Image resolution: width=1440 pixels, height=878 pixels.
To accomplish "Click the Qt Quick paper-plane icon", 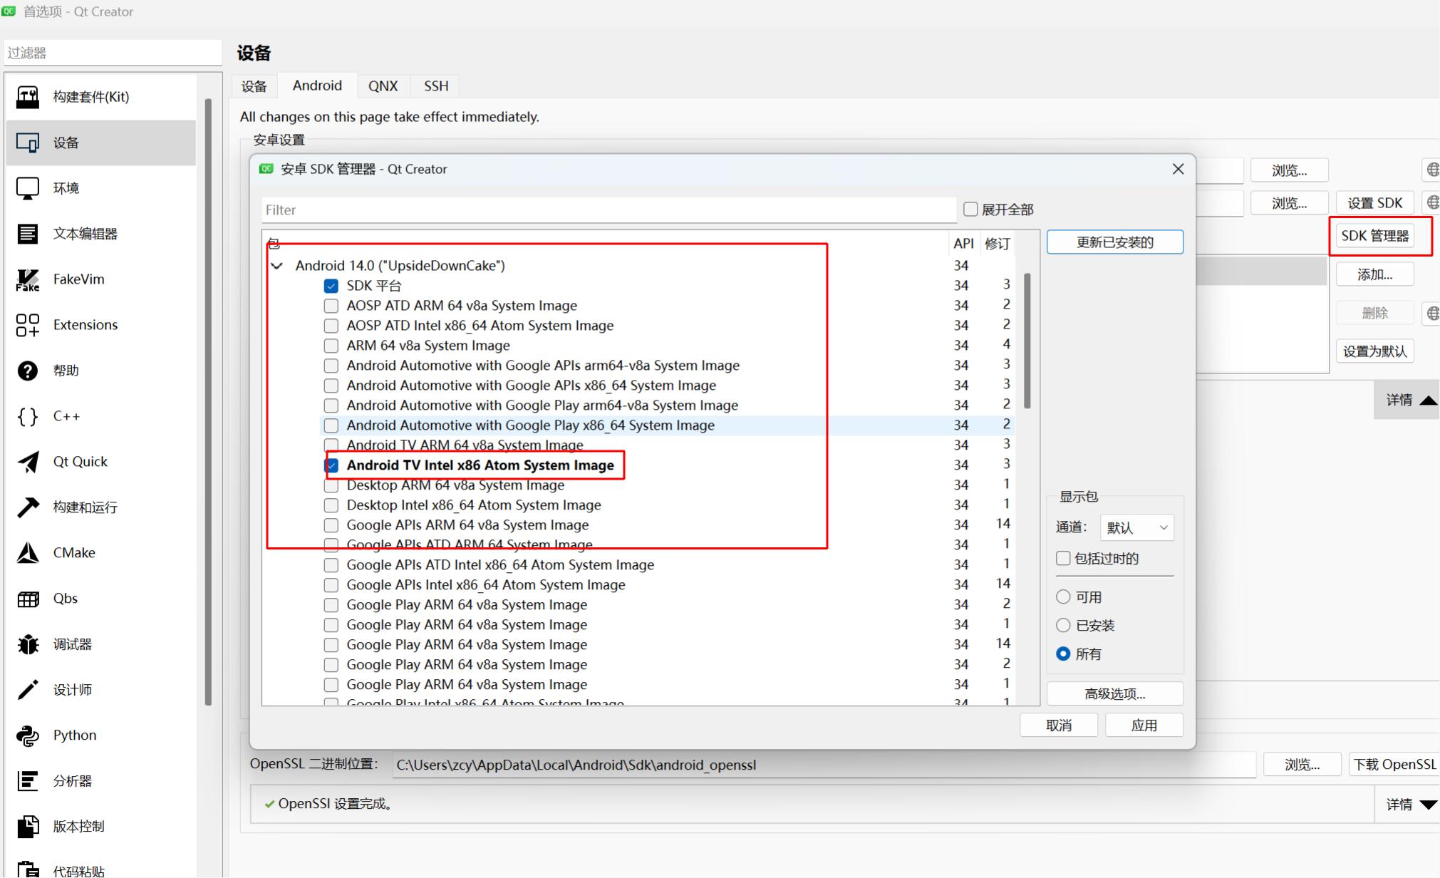I will click(28, 462).
